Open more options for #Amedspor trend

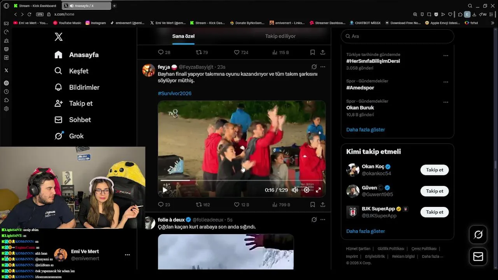pos(446,82)
